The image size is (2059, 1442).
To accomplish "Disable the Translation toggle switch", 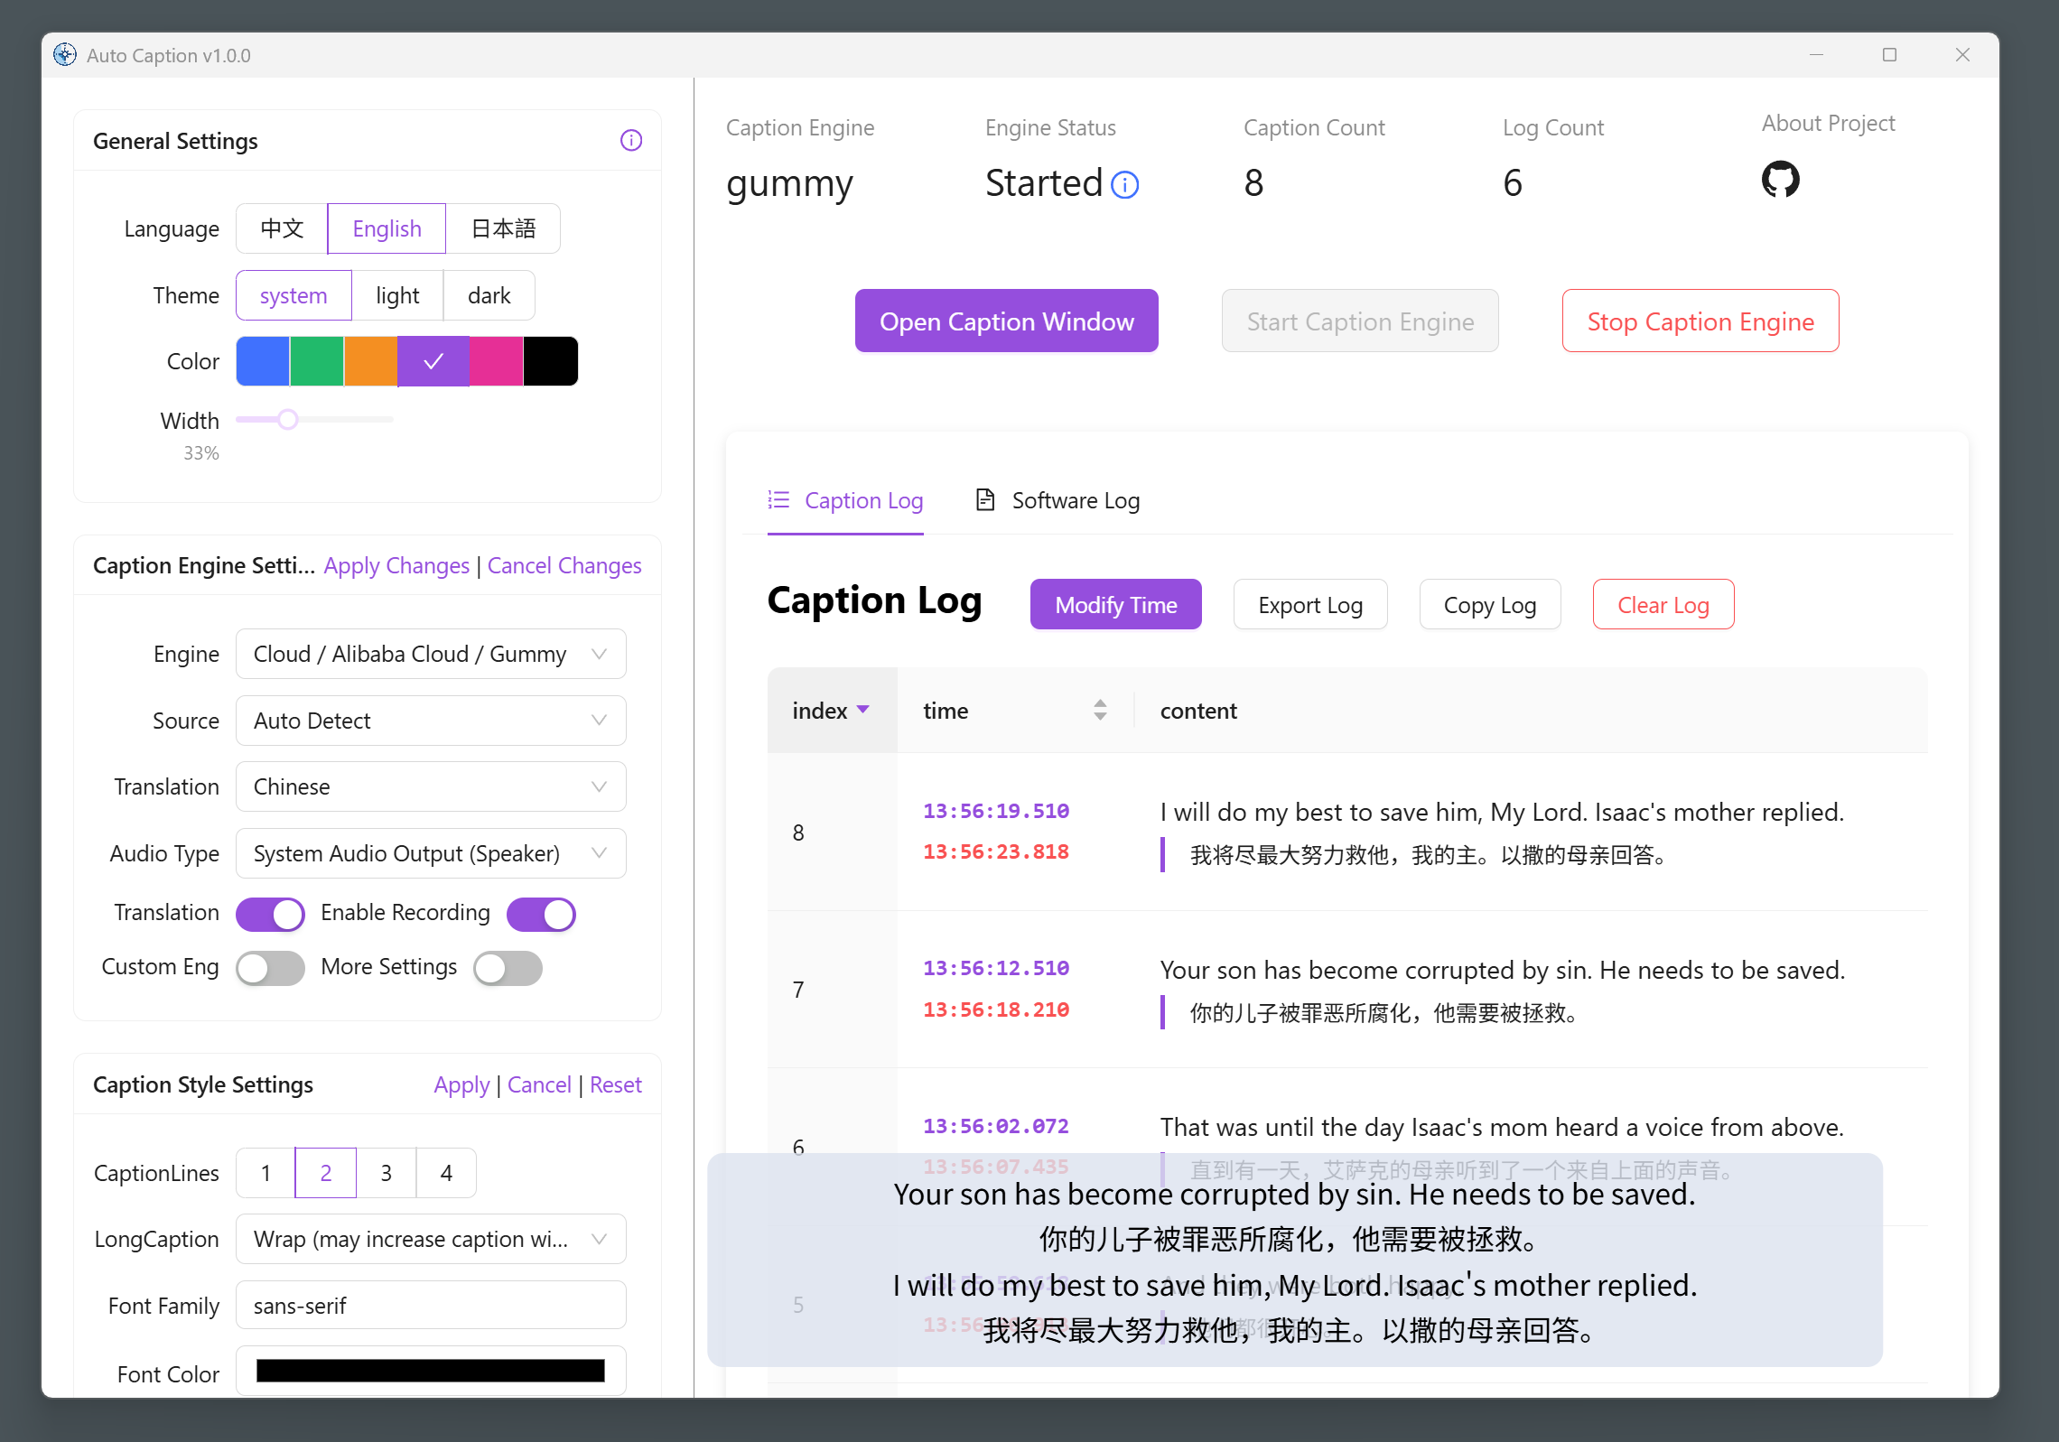I will (270, 914).
